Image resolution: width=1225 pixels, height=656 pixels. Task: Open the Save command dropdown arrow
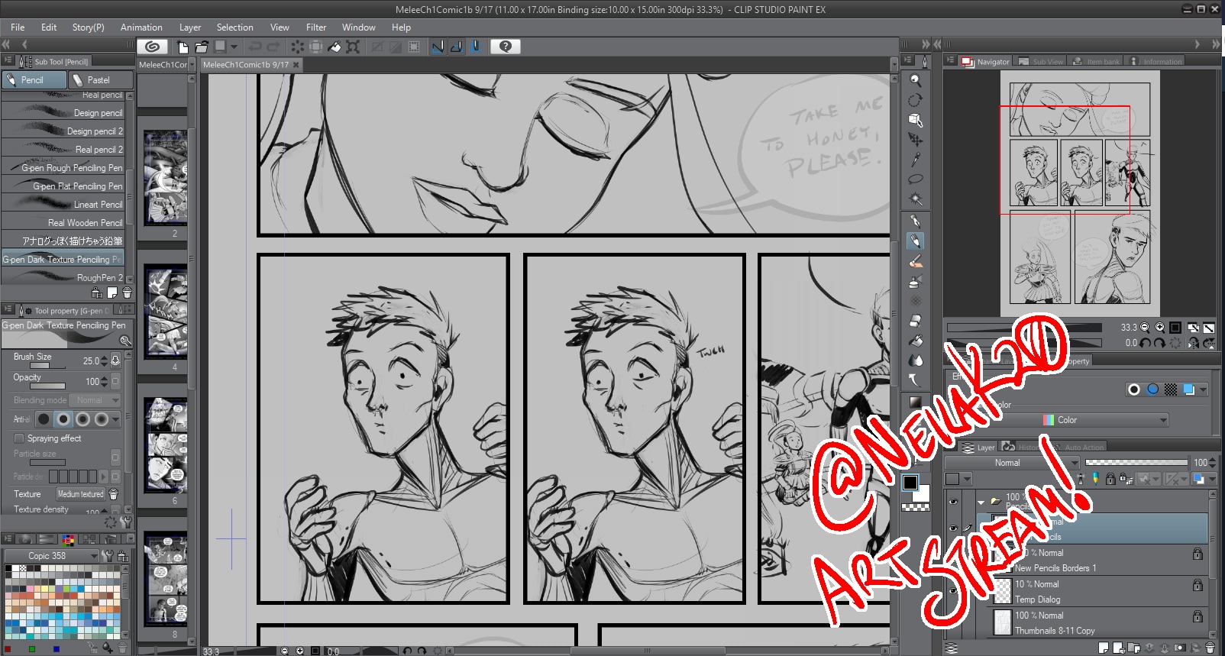234,47
